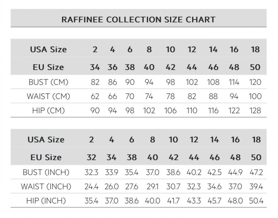Select the waist value 100 cm

[x=255, y=96]
